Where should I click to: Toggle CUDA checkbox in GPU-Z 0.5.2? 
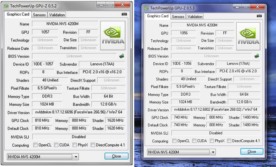click(56, 145)
